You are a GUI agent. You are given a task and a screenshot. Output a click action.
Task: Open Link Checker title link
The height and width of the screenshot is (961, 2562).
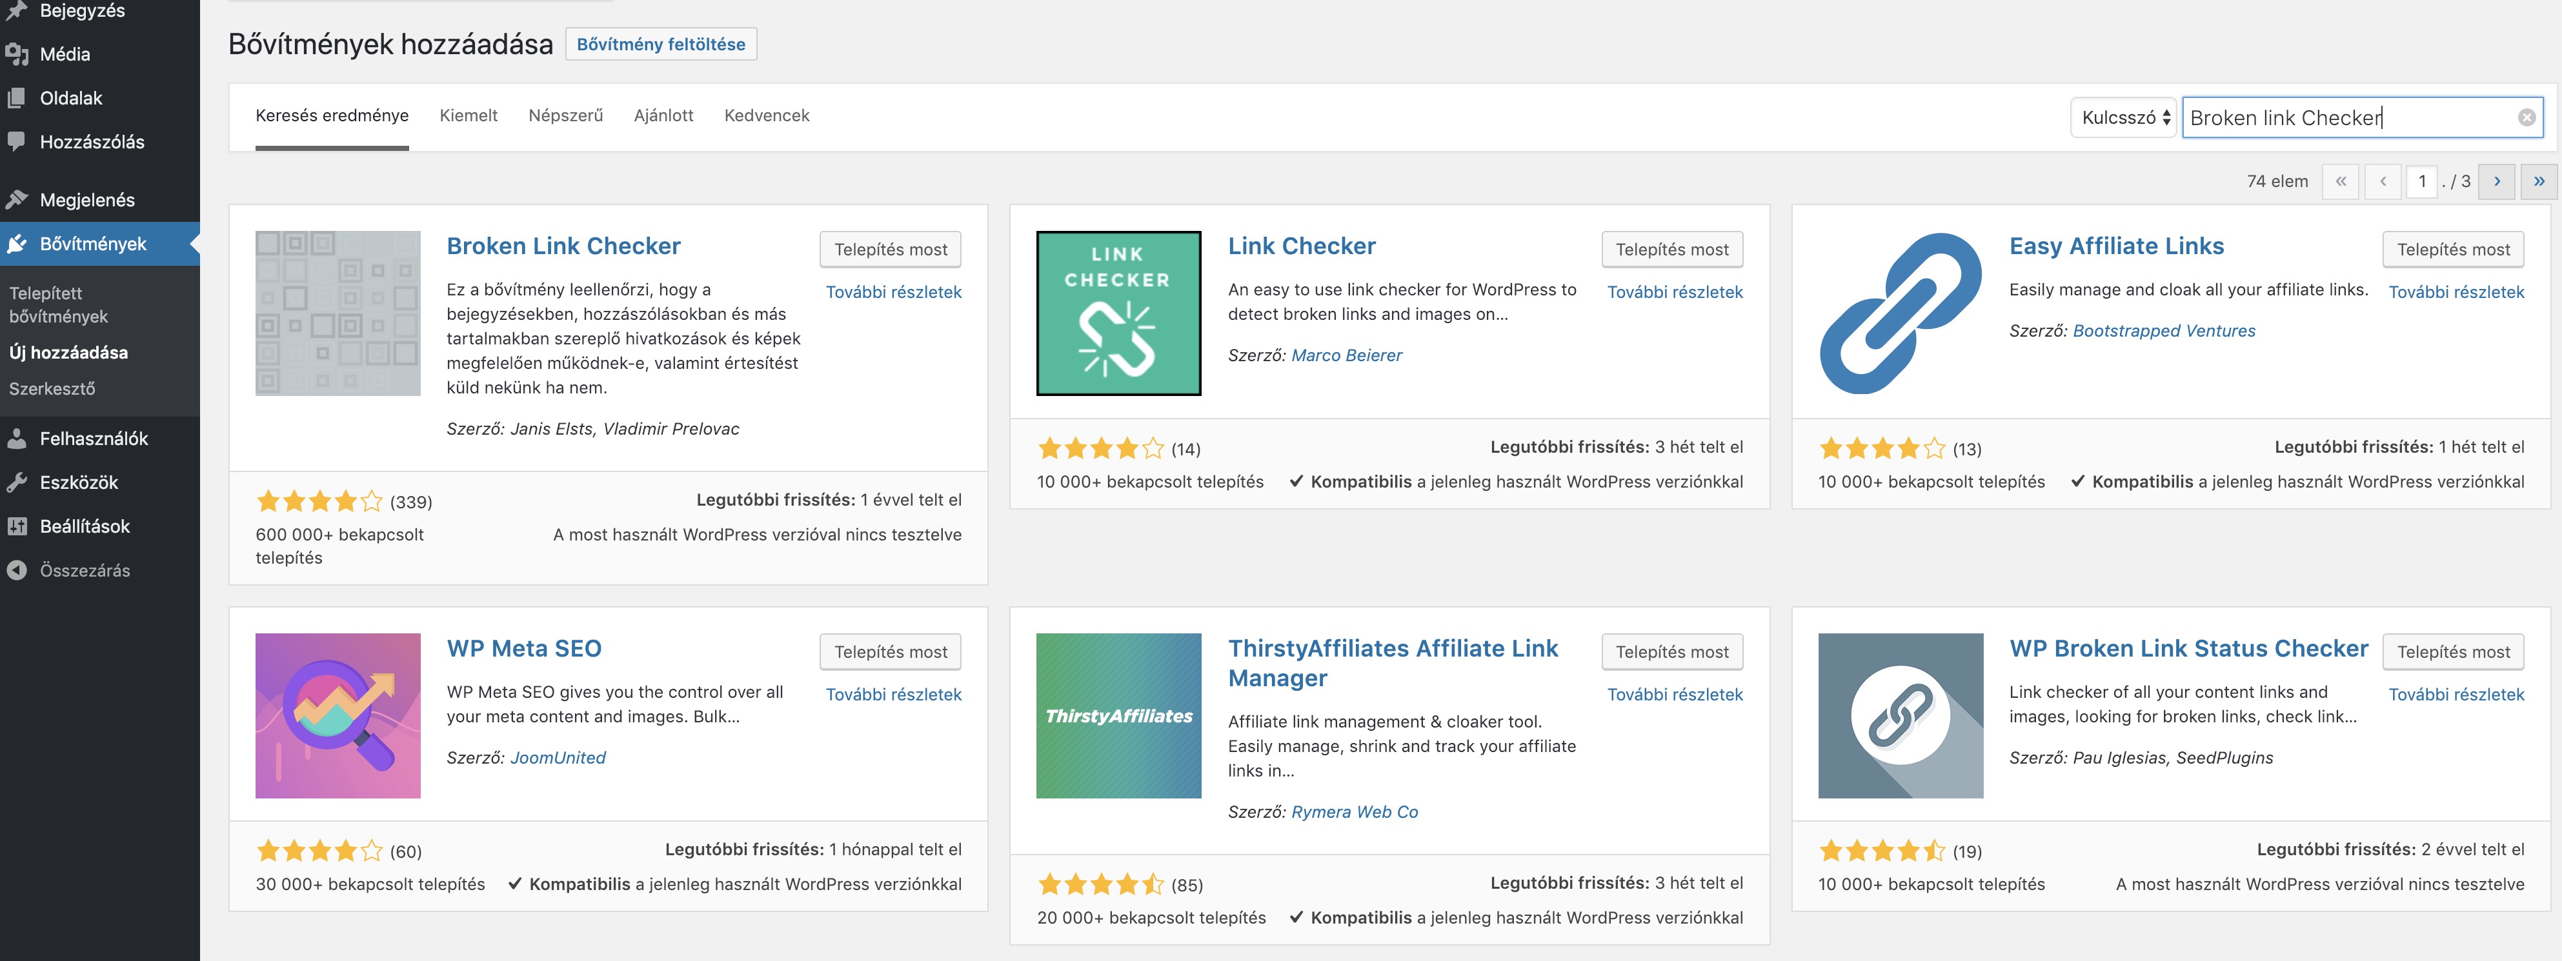coord(1301,246)
